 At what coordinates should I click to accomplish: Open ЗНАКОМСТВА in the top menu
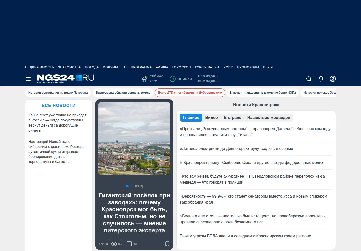click(69, 67)
